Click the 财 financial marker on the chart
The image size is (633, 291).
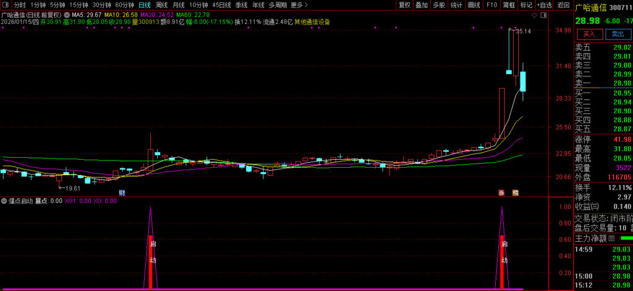tap(122, 192)
